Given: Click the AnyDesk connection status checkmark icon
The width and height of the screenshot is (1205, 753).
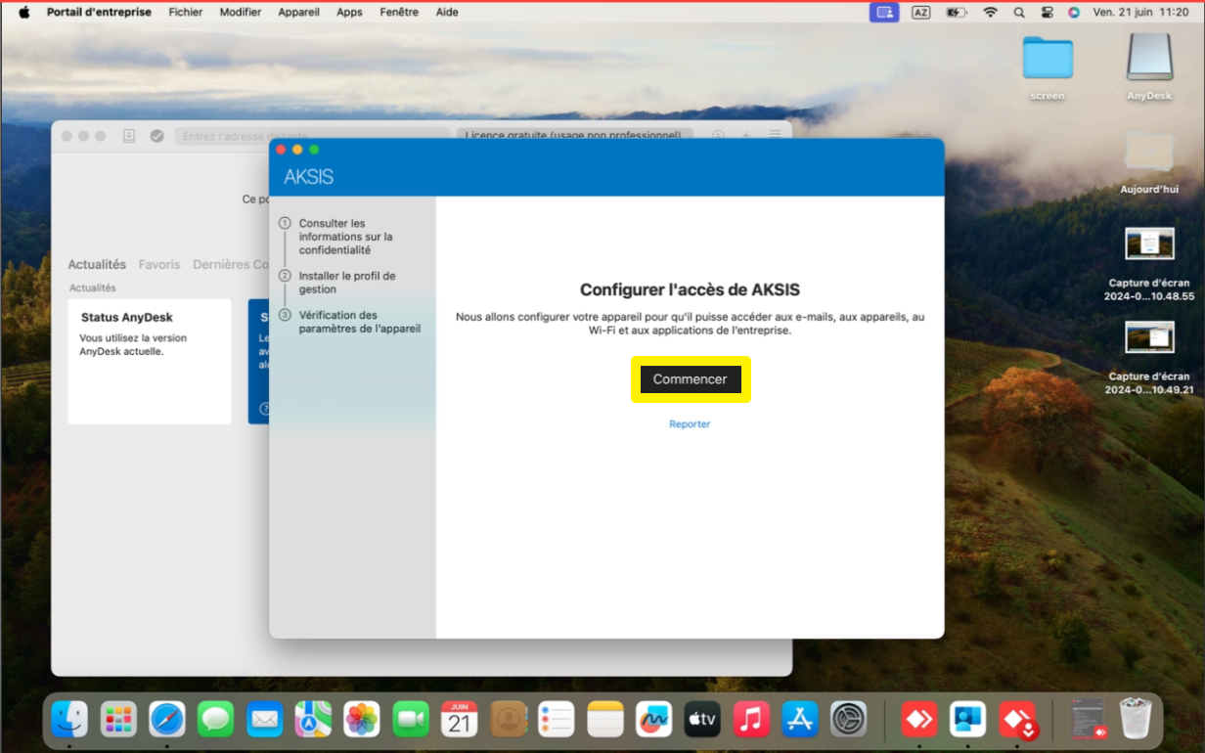Looking at the screenshot, I should (x=156, y=136).
